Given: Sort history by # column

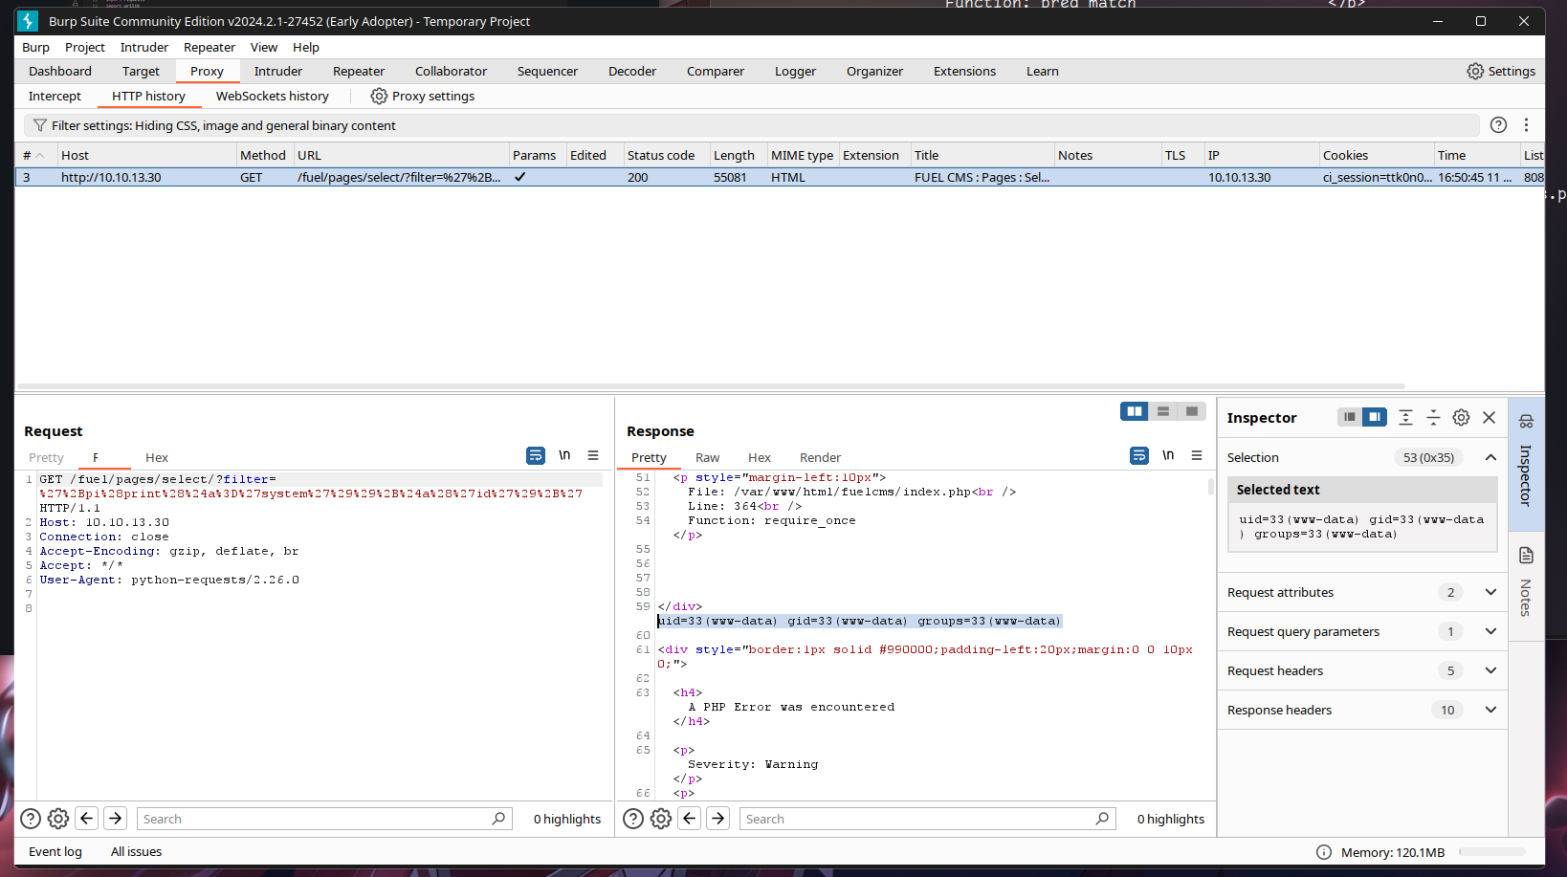Looking at the screenshot, I should click(35, 155).
